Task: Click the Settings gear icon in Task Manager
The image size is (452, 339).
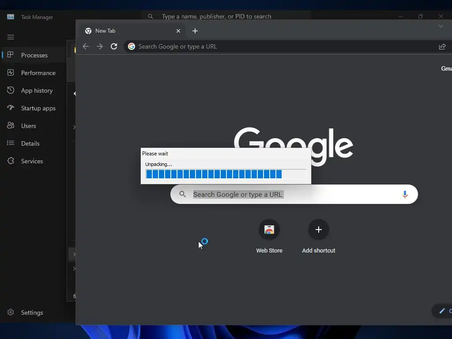Action: coord(11,312)
